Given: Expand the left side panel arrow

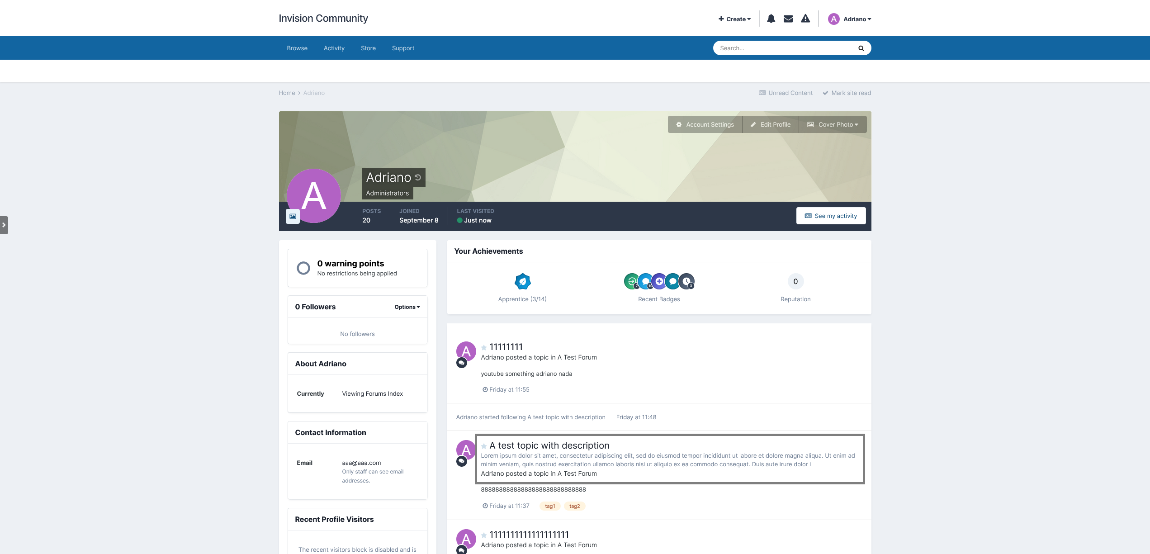Looking at the screenshot, I should pyautogui.click(x=4, y=225).
